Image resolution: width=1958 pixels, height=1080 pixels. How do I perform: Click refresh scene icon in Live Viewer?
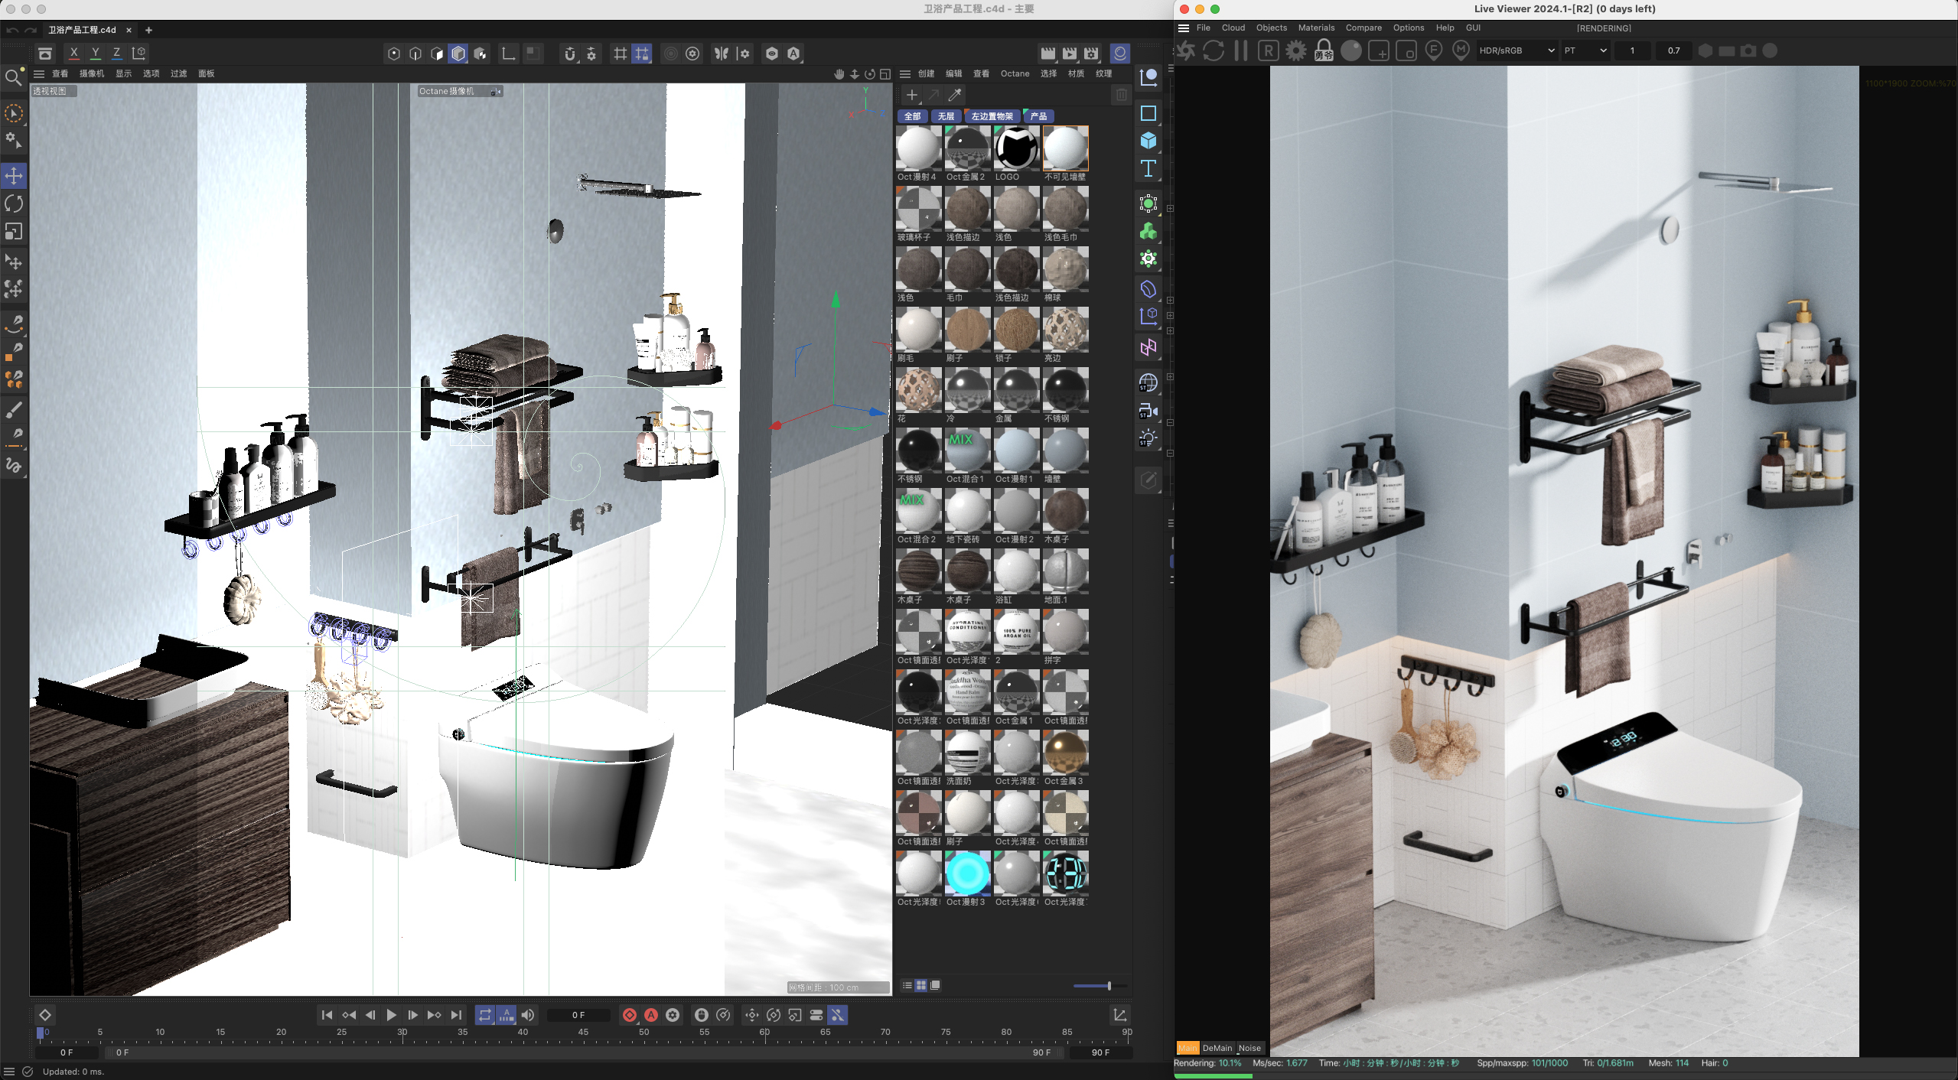(1214, 50)
